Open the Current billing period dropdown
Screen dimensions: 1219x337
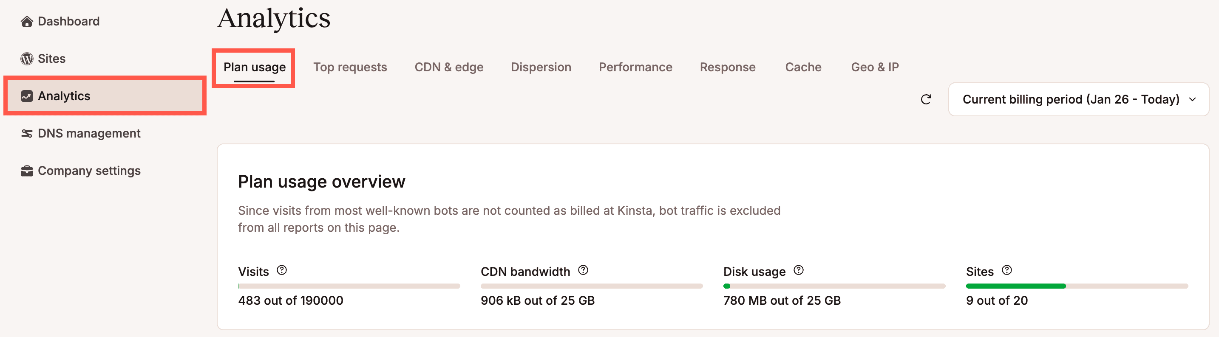(x=1078, y=99)
